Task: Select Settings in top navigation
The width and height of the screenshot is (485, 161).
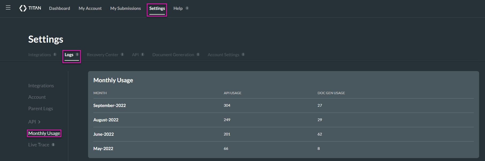Action: pos(157,9)
